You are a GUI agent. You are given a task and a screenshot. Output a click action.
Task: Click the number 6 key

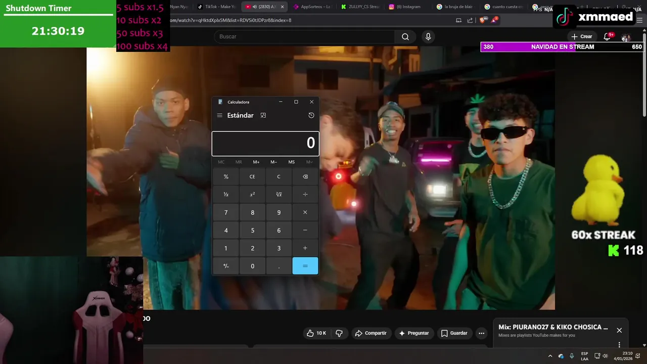click(279, 230)
